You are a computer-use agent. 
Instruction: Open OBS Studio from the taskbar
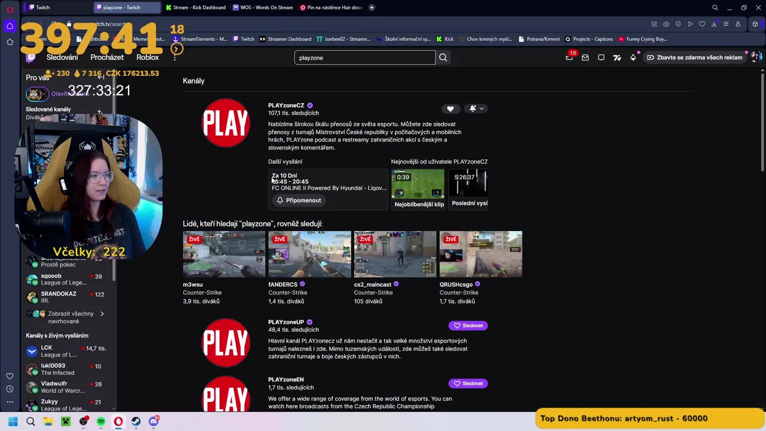[83, 421]
